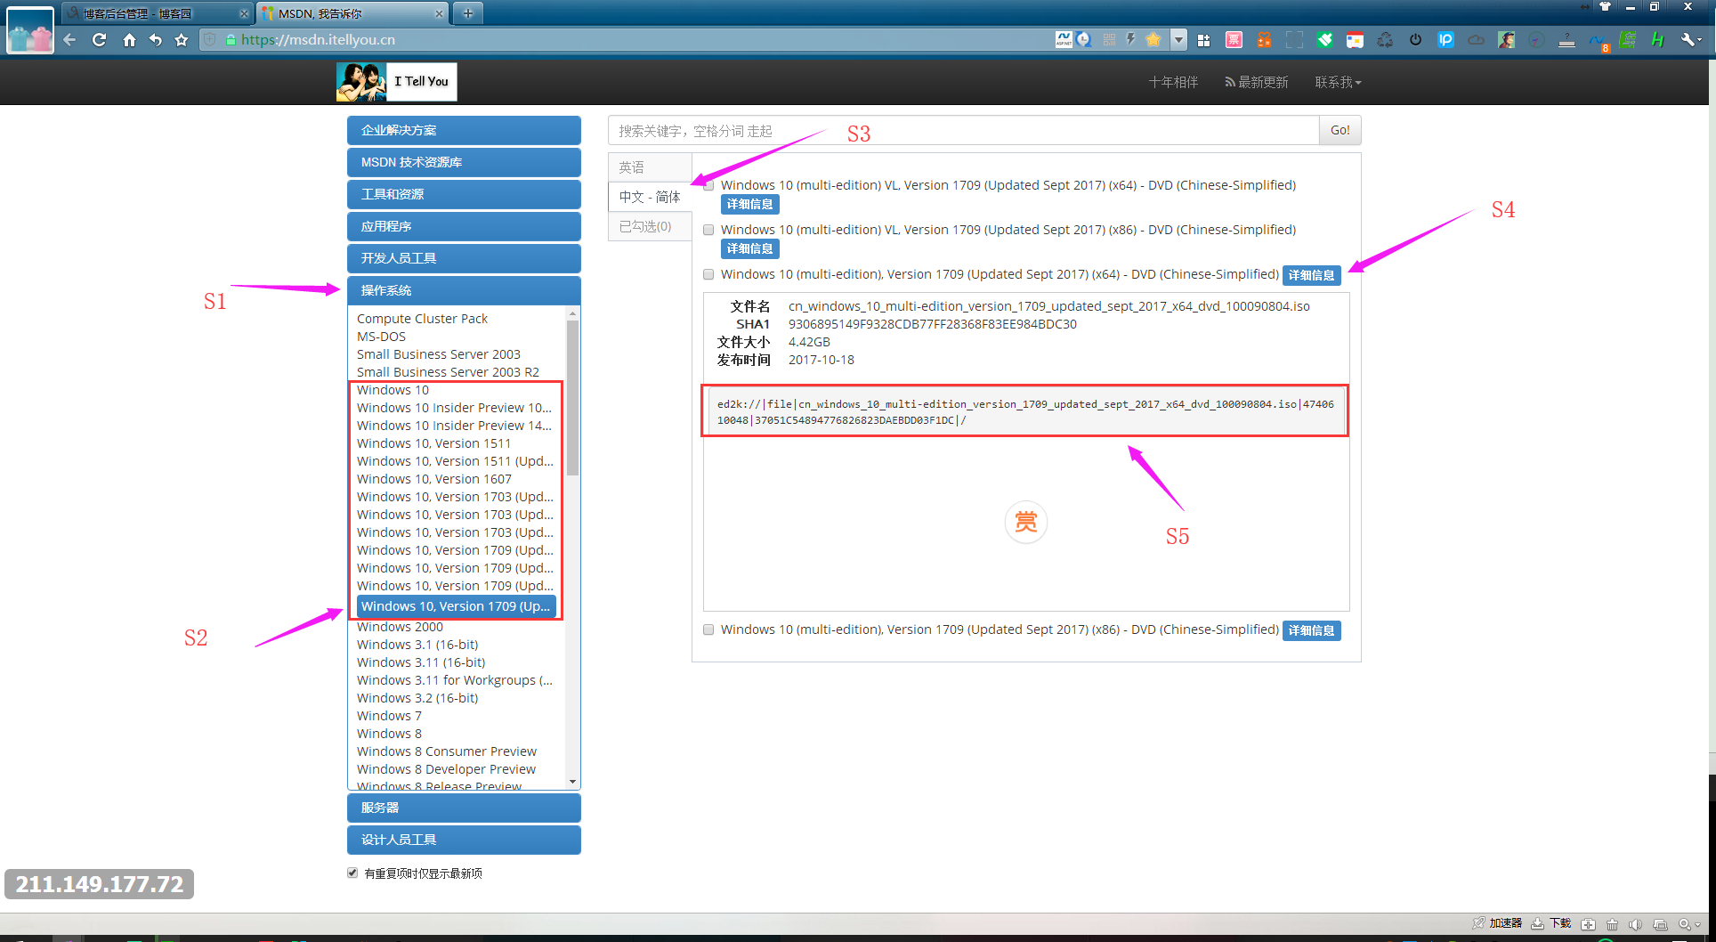Open the extensions grid plus icon
Viewport: 1716px width, 942px height.
click(x=1203, y=39)
